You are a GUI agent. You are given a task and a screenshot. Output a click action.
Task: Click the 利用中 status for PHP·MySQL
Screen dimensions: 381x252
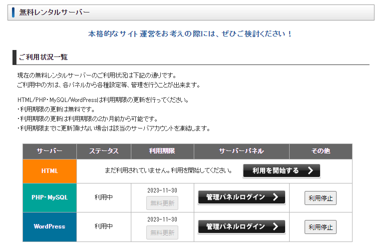[104, 197]
